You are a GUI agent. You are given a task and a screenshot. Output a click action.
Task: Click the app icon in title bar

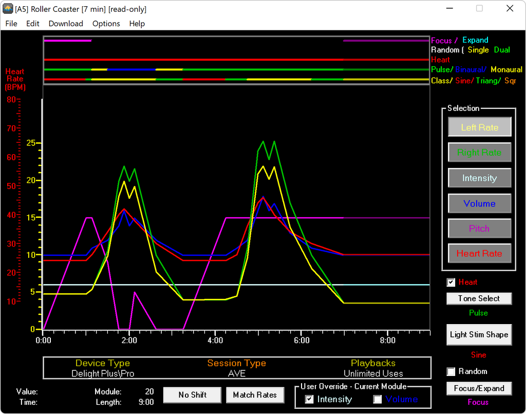pyautogui.click(x=8, y=9)
